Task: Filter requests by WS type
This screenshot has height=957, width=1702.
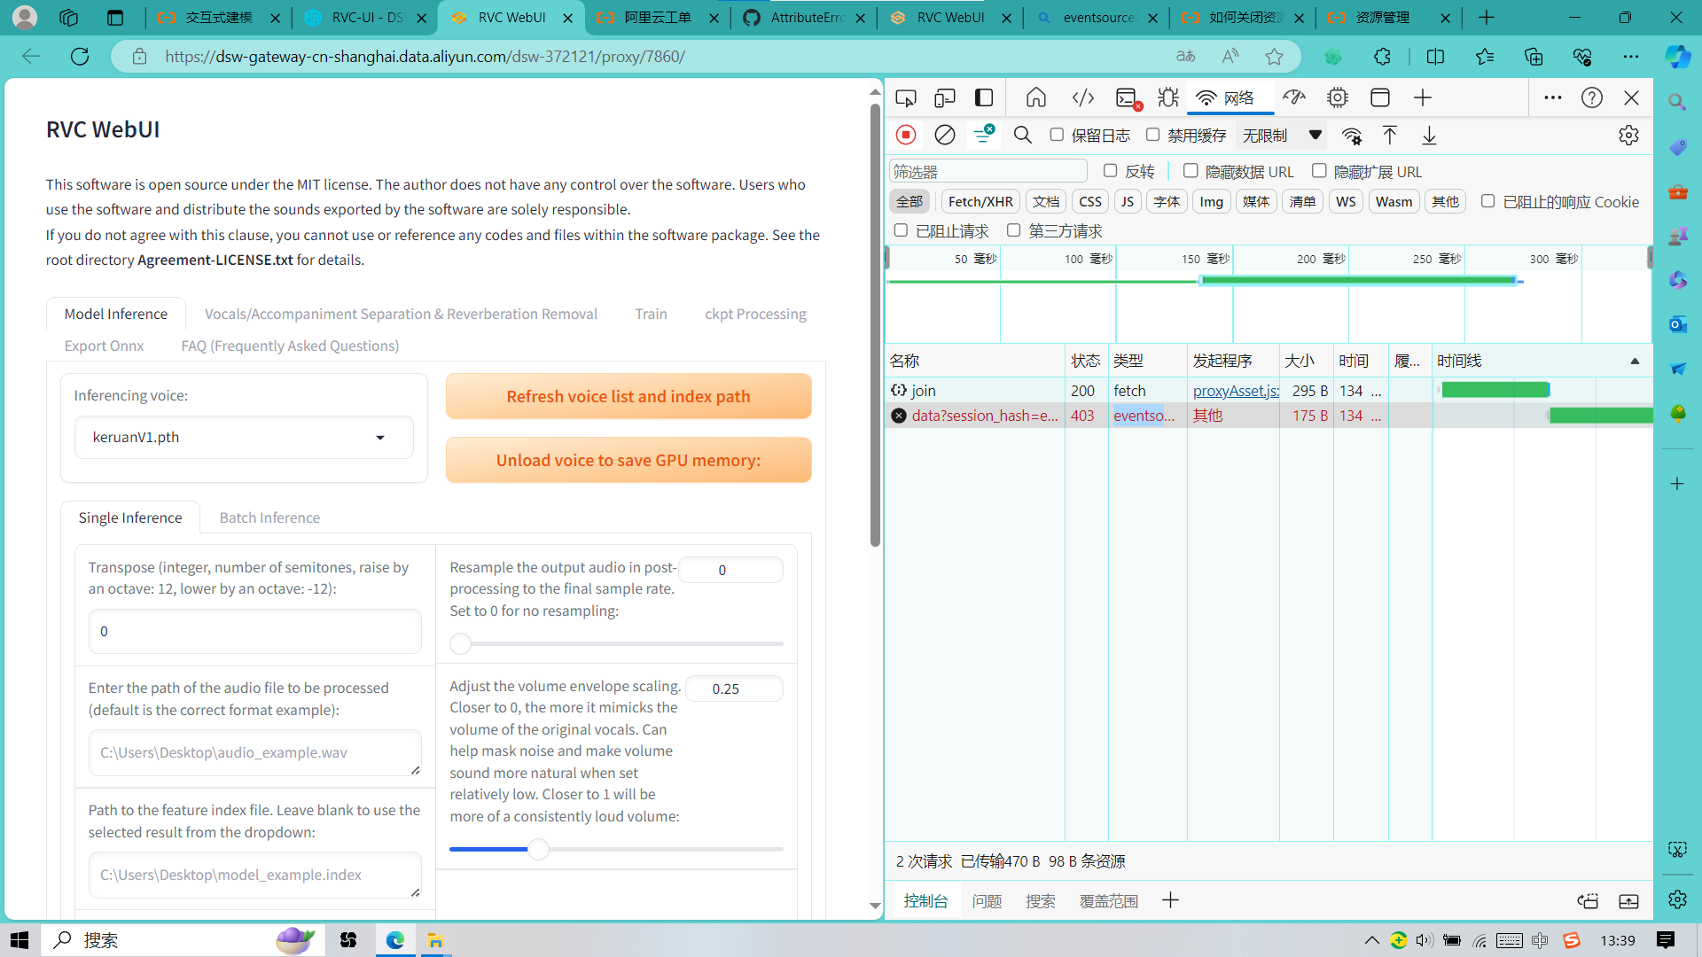Action: click(1346, 201)
